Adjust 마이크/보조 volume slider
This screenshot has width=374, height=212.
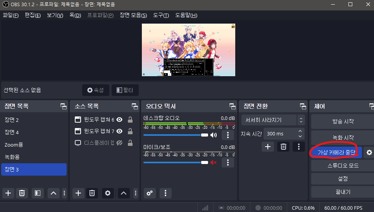point(176,162)
